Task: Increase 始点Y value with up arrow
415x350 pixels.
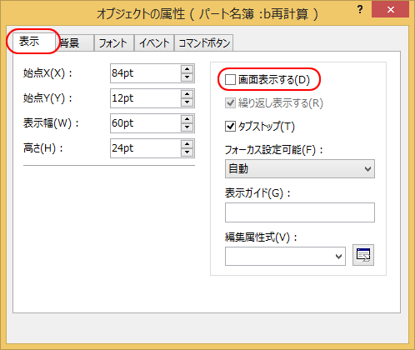Action: [187, 94]
